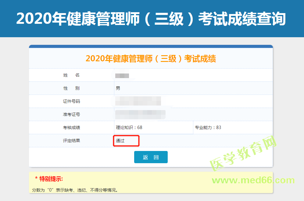Image resolution: width=304 pixels, height=201 pixels.
Task: Click the 通过 result in red box
Action: [120, 141]
